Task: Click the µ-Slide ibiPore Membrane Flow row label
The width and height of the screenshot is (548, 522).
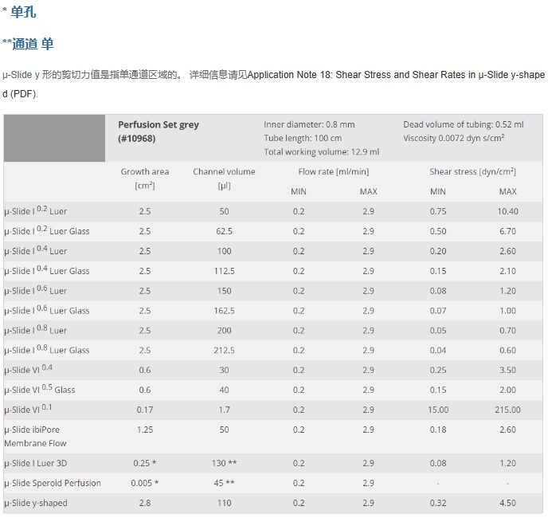Action: [35, 436]
